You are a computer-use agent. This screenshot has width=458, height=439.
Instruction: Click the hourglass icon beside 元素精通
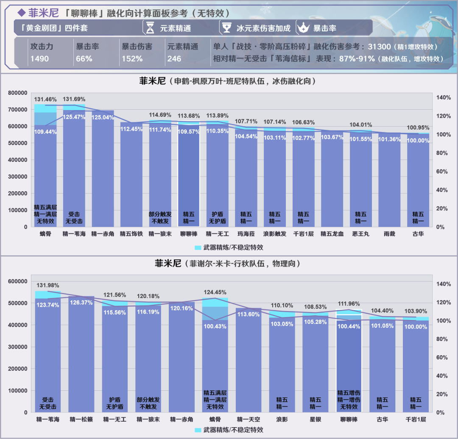click(150, 28)
